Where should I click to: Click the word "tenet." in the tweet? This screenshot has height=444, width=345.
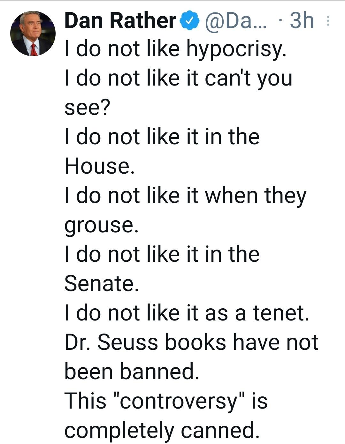pyautogui.click(x=281, y=312)
